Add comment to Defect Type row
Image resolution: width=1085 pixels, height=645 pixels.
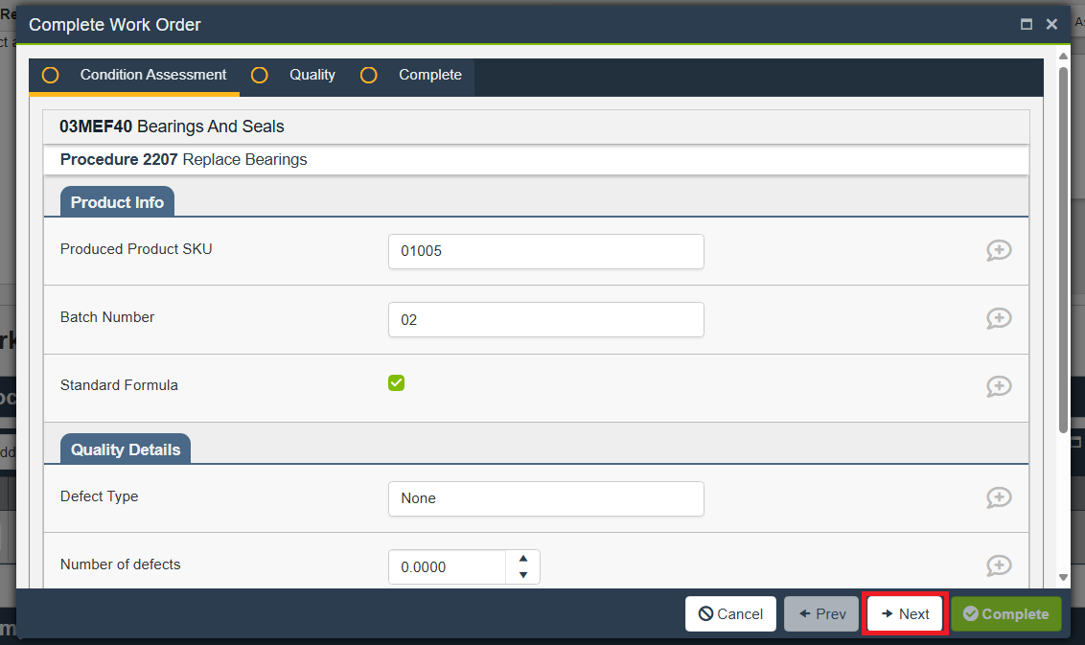pyautogui.click(x=999, y=497)
